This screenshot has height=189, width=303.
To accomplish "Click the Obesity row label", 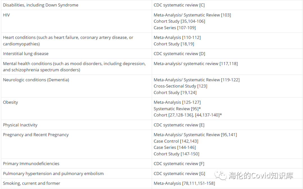I will pos(10,102).
